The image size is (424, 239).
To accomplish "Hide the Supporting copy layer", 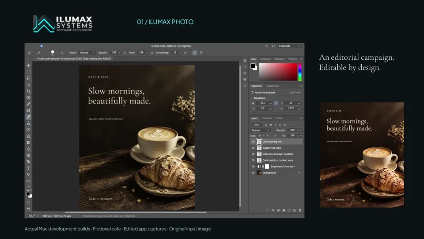I will 253,148.
